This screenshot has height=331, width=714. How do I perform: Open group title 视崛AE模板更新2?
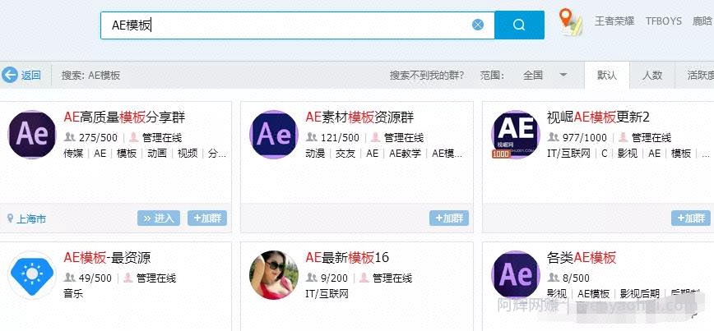[598, 117]
